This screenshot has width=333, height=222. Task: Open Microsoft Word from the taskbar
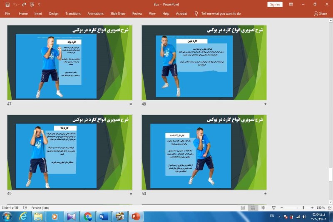click(x=103, y=217)
